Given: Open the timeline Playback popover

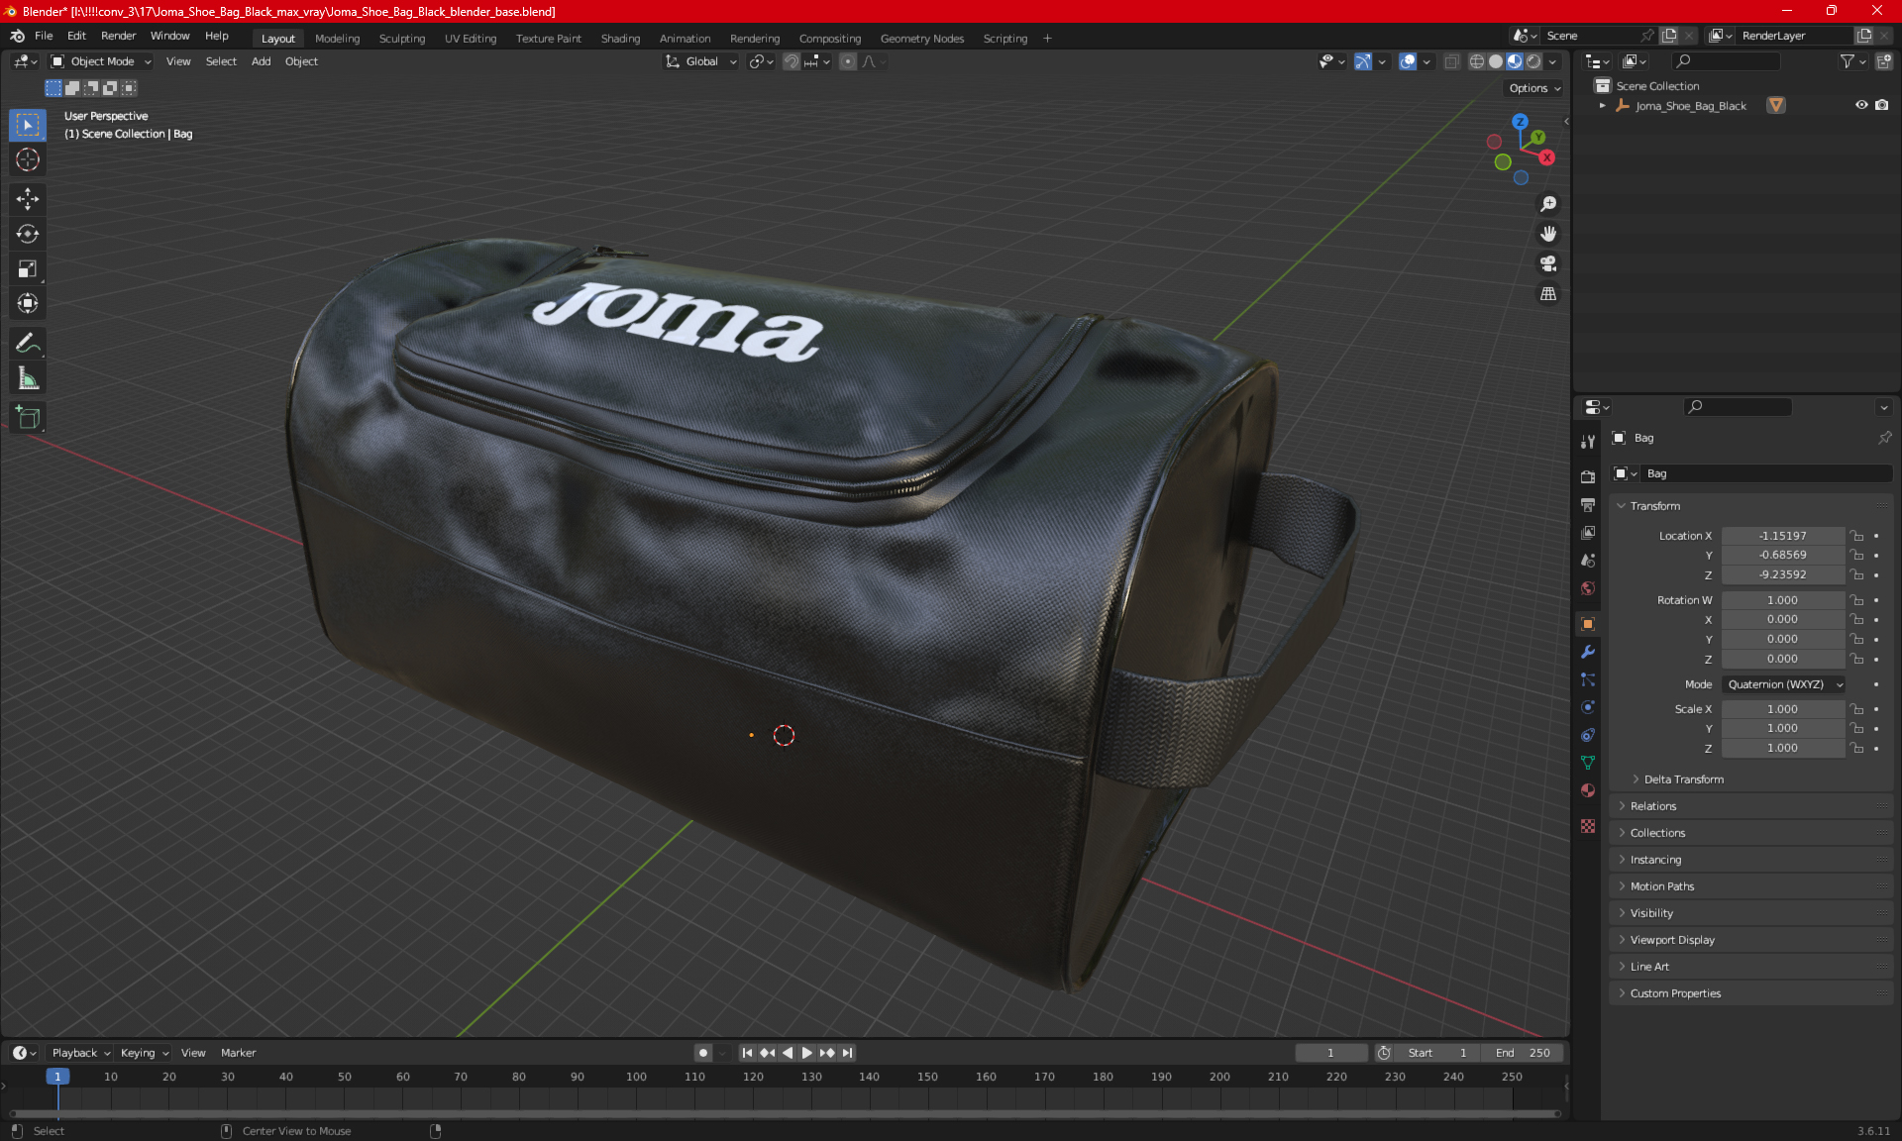Looking at the screenshot, I should (x=81, y=1053).
